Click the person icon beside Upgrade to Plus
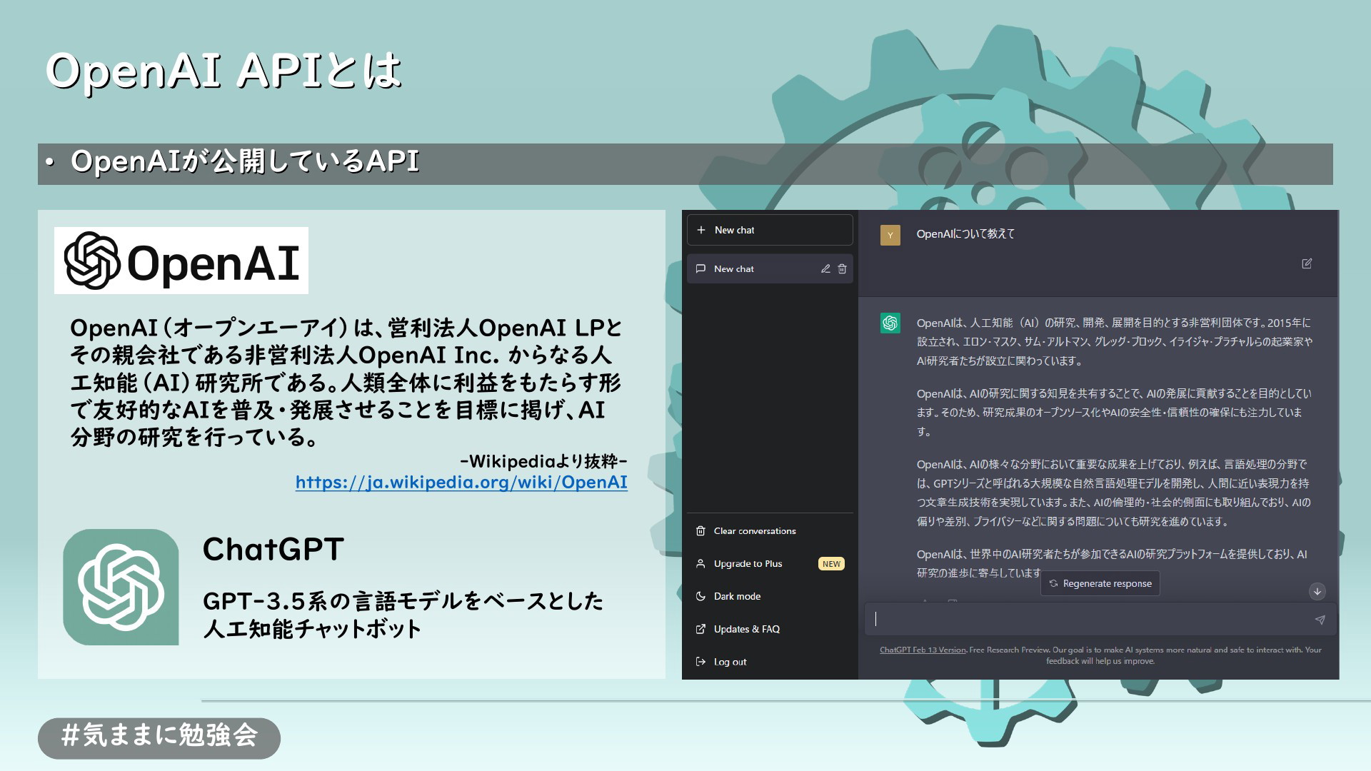 pos(700,563)
